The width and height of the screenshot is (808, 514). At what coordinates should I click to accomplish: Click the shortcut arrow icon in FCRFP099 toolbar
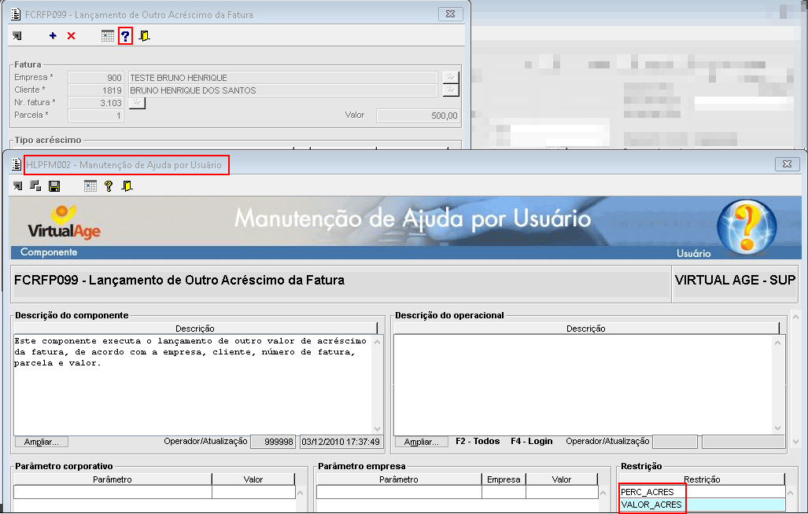click(17, 35)
